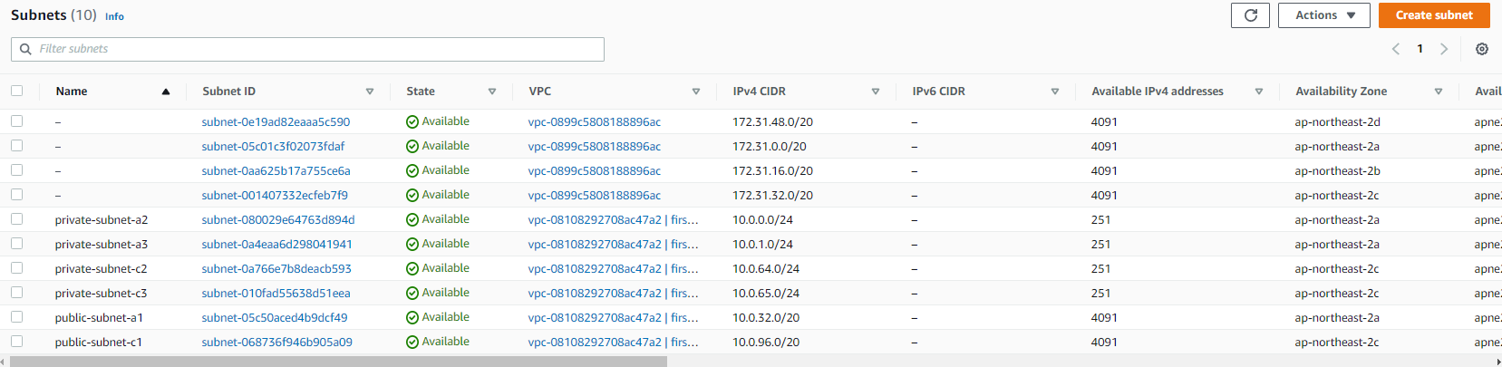This screenshot has width=1502, height=367.
Task: Open subnet-0a766e7b8deacb593 link
Action: (276, 268)
